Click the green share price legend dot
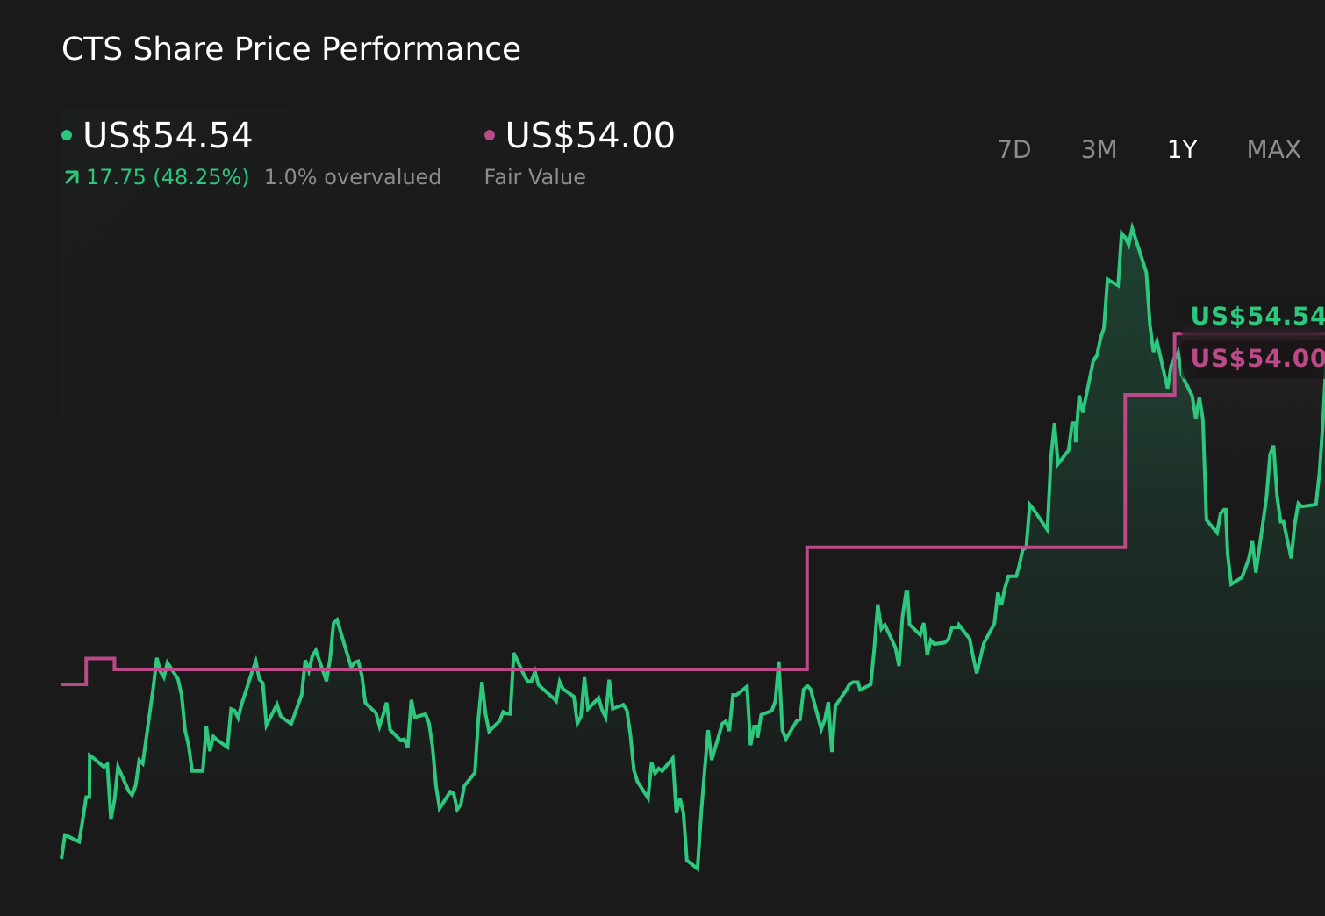 coord(67,134)
